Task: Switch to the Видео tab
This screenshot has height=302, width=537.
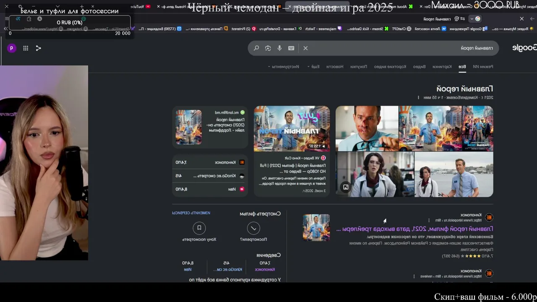Action: 419,67
